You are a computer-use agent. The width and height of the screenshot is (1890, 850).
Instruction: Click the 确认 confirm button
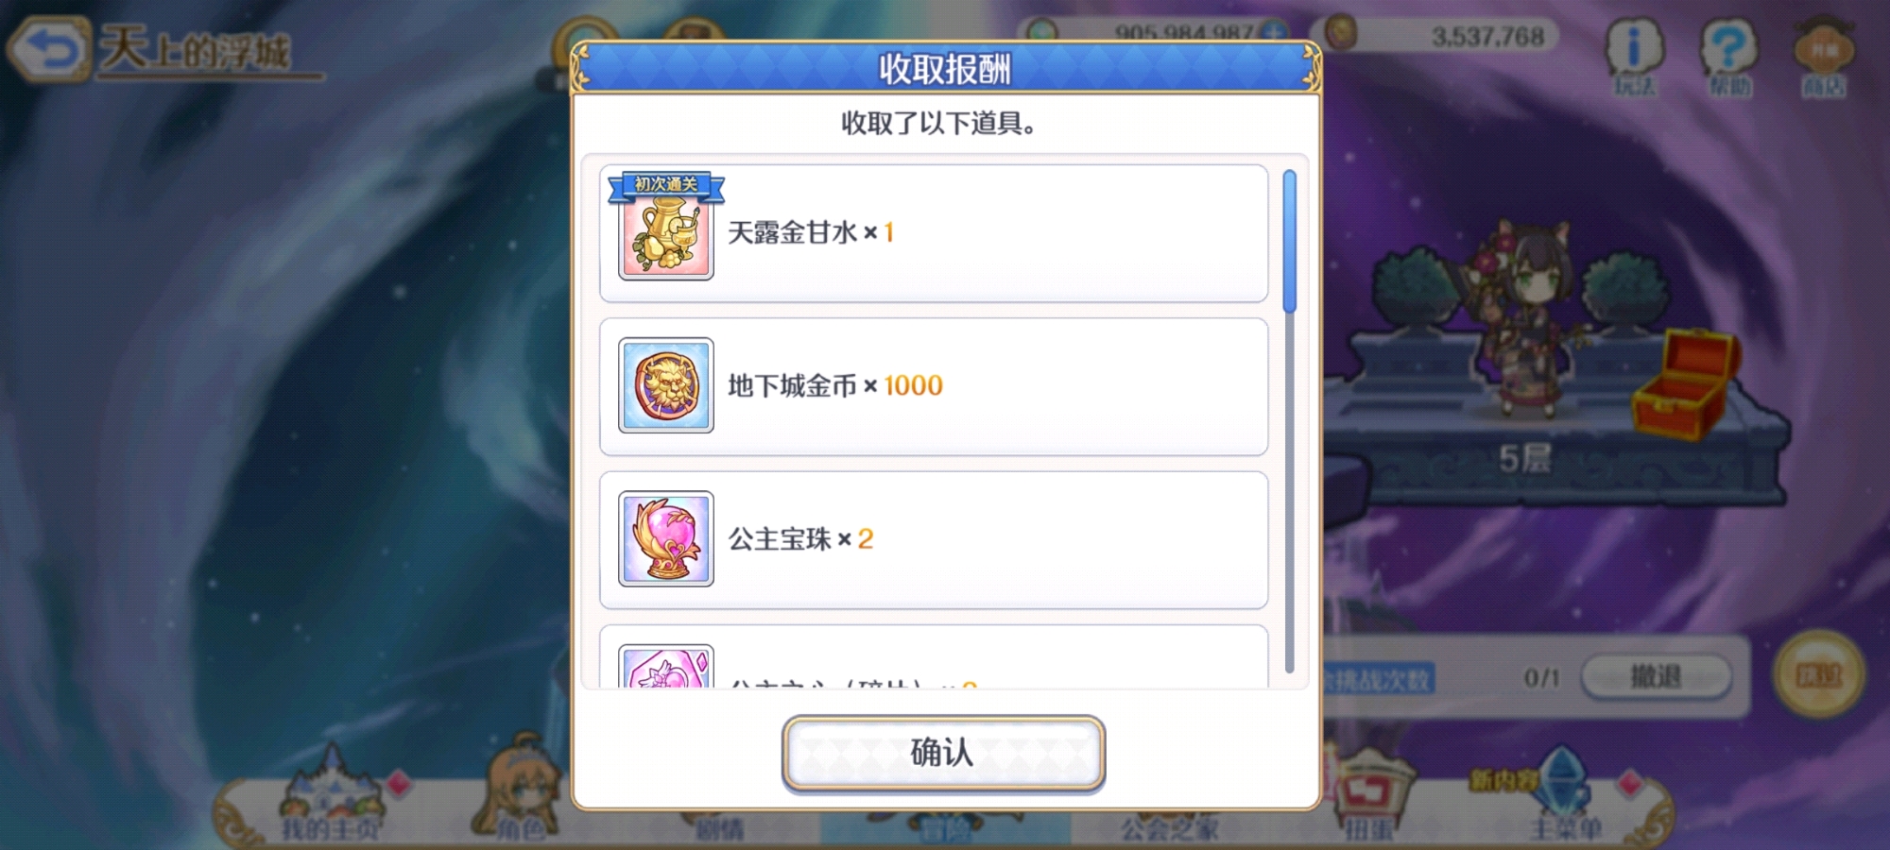tap(943, 753)
